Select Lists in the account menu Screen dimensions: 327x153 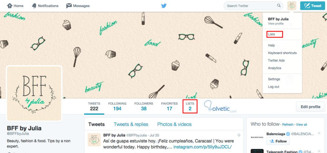click(271, 35)
